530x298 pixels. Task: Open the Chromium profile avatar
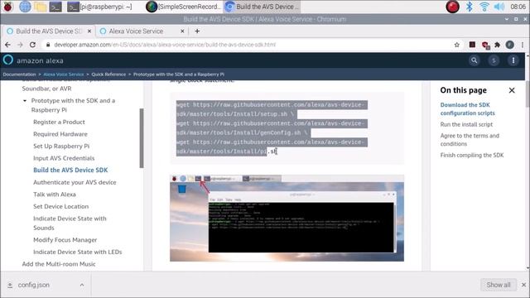pyautogui.click(x=510, y=45)
